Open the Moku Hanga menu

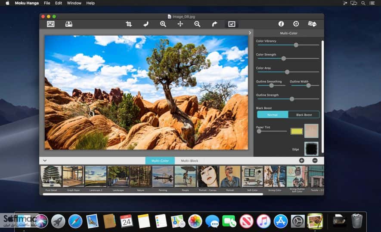tap(27, 3)
